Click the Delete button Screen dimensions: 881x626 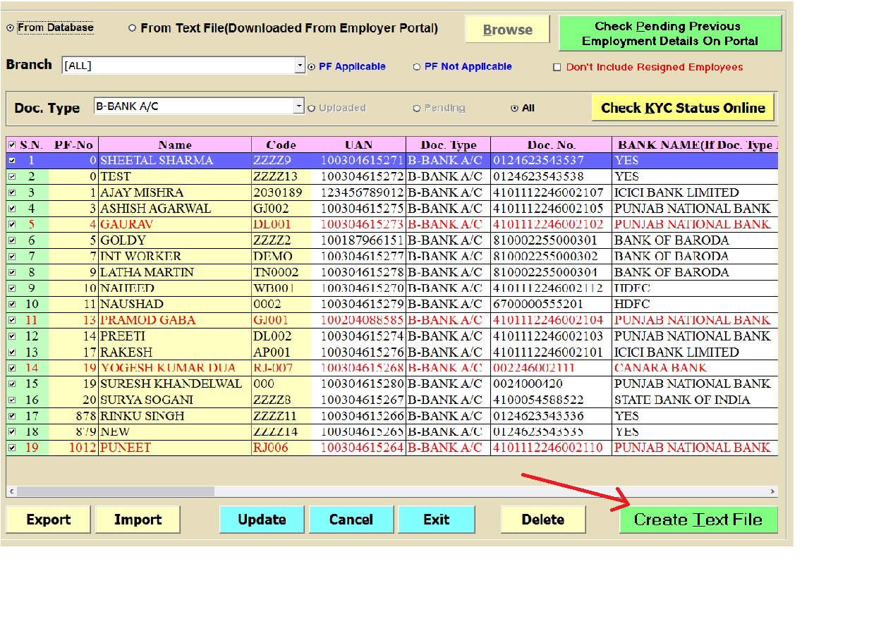tap(542, 520)
